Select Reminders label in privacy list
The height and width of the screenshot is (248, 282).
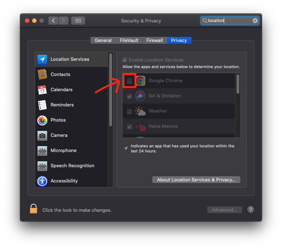pyautogui.click(x=62, y=105)
